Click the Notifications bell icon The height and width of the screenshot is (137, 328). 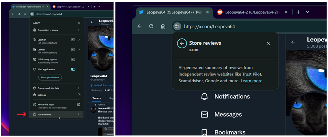pos(204,97)
